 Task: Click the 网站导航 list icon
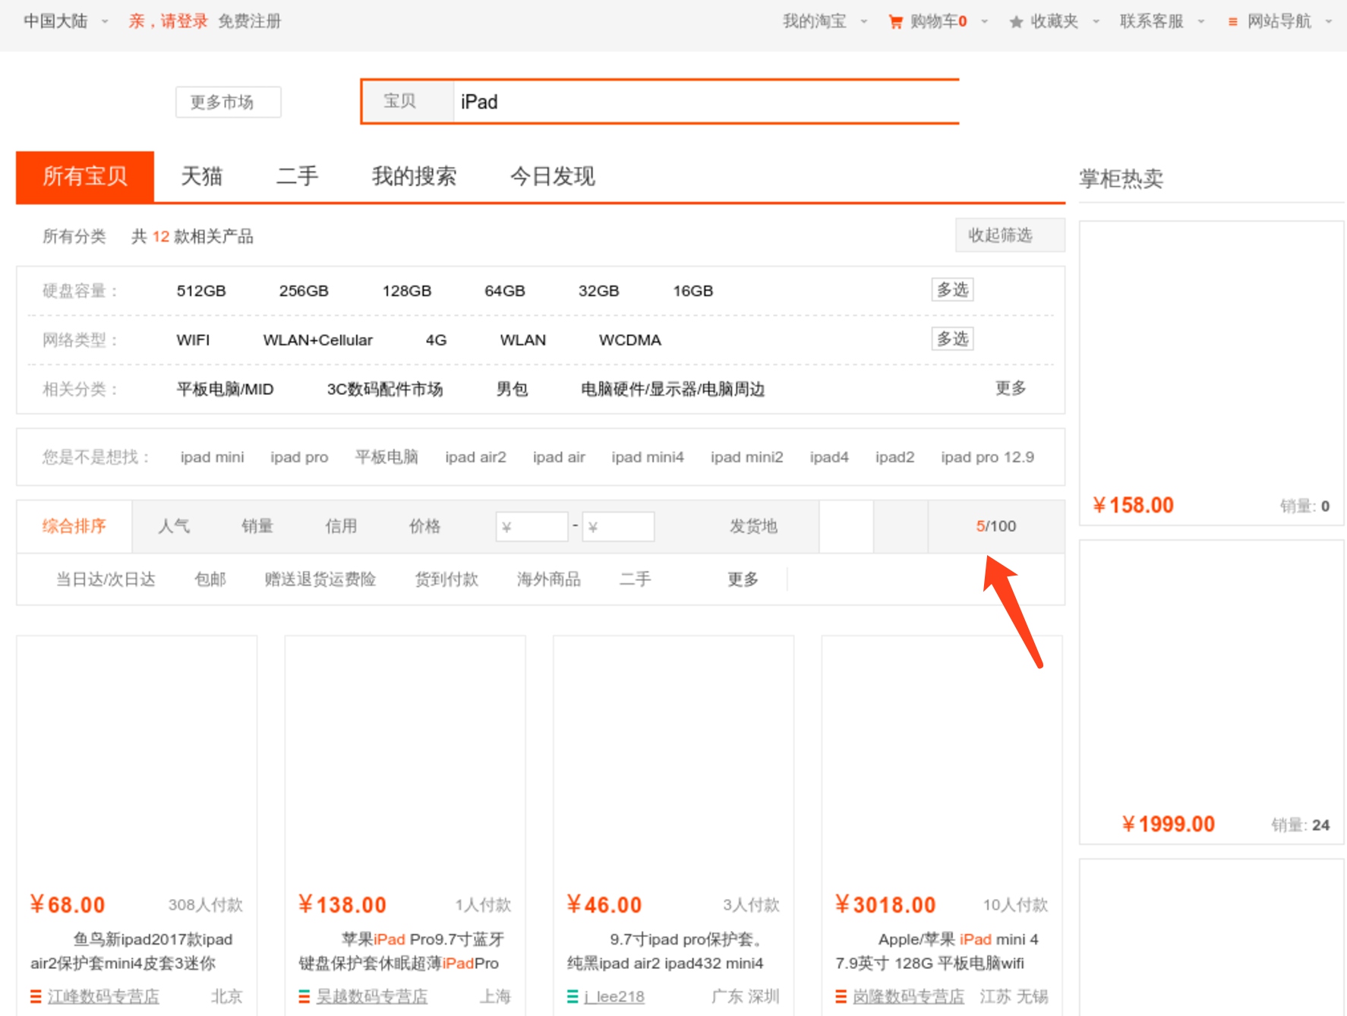pyautogui.click(x=1233, y=22)
